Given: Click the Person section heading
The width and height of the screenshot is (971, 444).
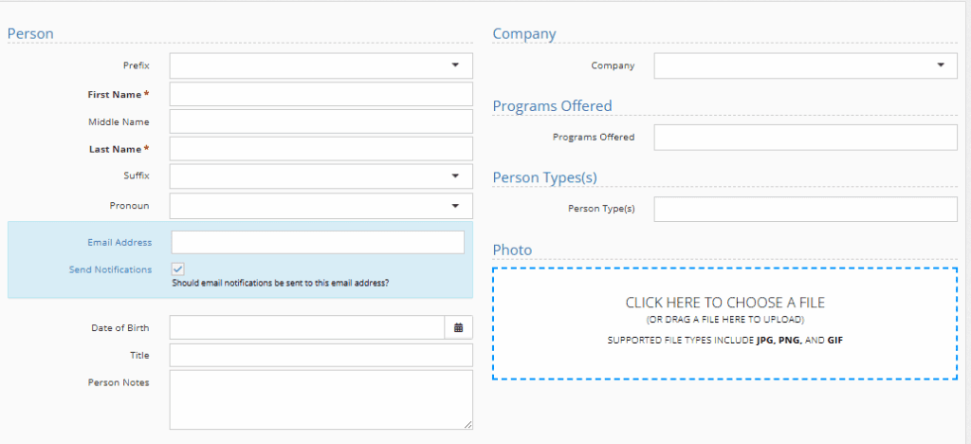Looking at the screenshot, I should [x=30, y=34].
